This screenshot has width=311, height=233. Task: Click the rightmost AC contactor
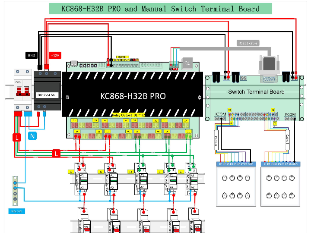tap(191, 179)
